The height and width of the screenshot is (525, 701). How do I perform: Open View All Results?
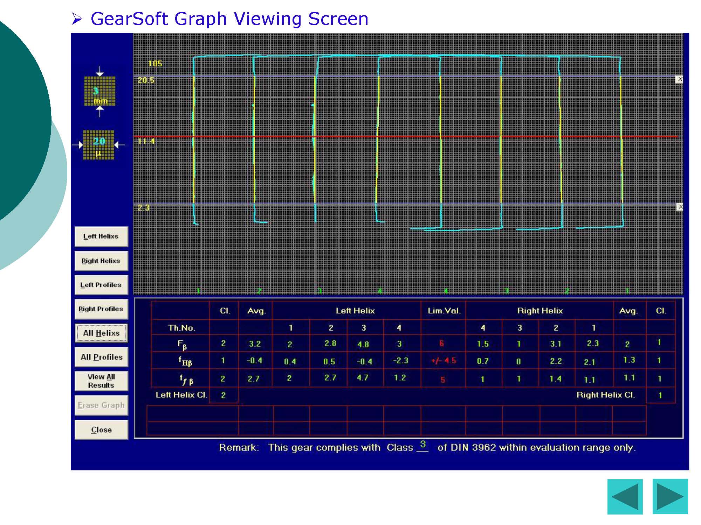(101, 381)
